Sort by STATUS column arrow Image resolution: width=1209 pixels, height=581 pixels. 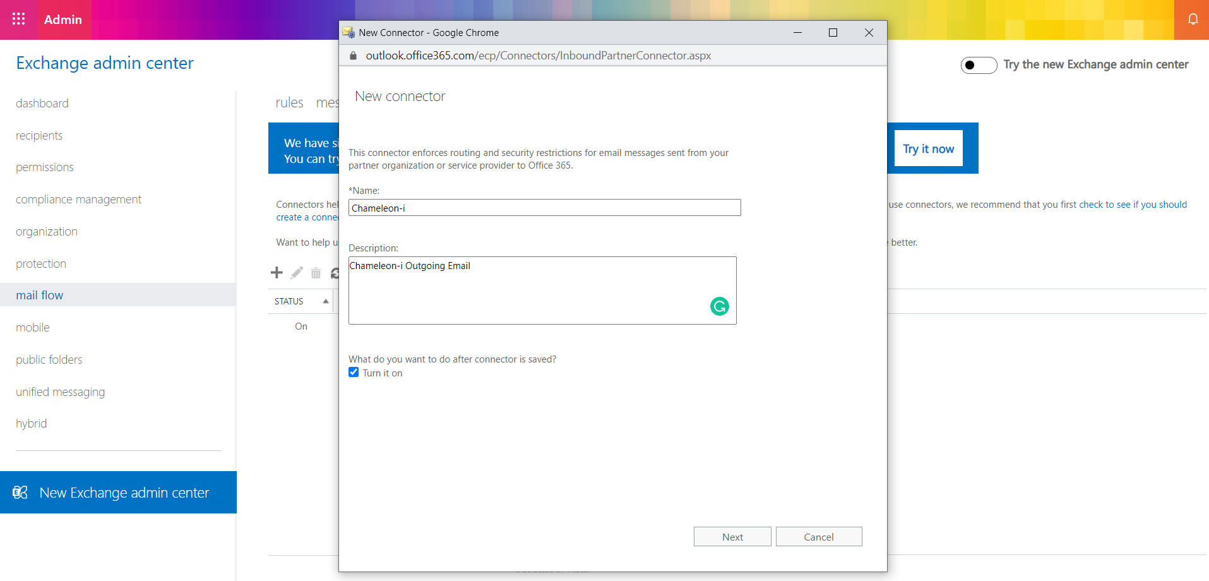tap(326, 301)
